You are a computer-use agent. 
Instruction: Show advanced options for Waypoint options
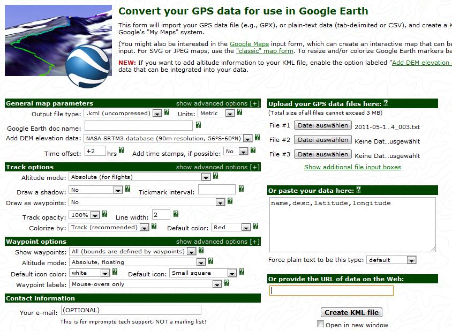[218, 242]
